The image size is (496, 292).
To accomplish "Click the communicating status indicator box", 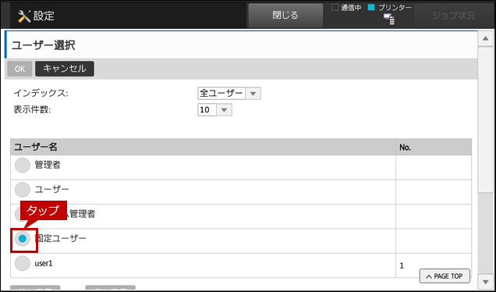I will point(335,8).
